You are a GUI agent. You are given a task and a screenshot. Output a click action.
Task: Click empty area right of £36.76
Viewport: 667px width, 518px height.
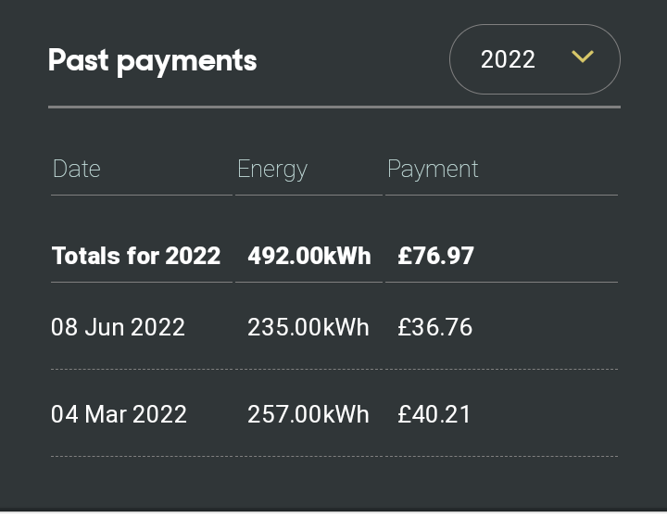(547, 327)
